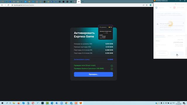187x105 pixels.
Task: Bookmark this page with the star icon
Action: [147, 5]
